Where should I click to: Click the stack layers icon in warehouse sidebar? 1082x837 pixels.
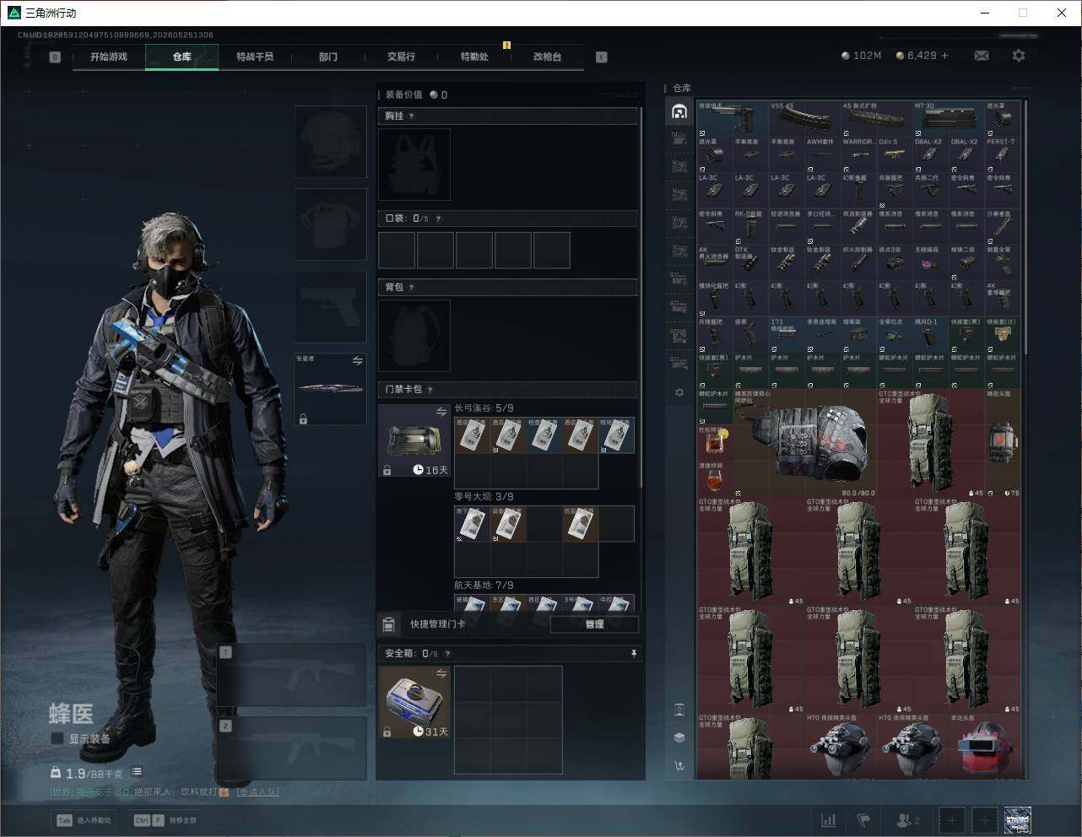coord(679,737)
